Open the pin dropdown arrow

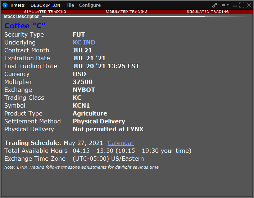point(228,5)
